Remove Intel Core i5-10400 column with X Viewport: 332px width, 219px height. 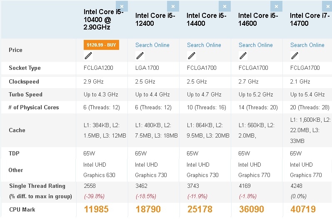122,6
